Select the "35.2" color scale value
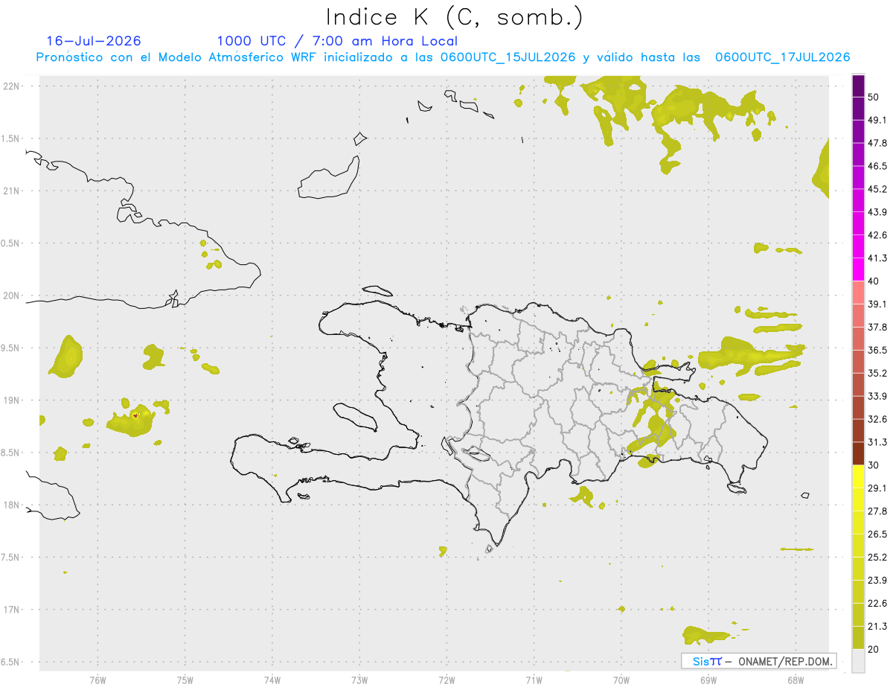 click(x=877, y=373)
